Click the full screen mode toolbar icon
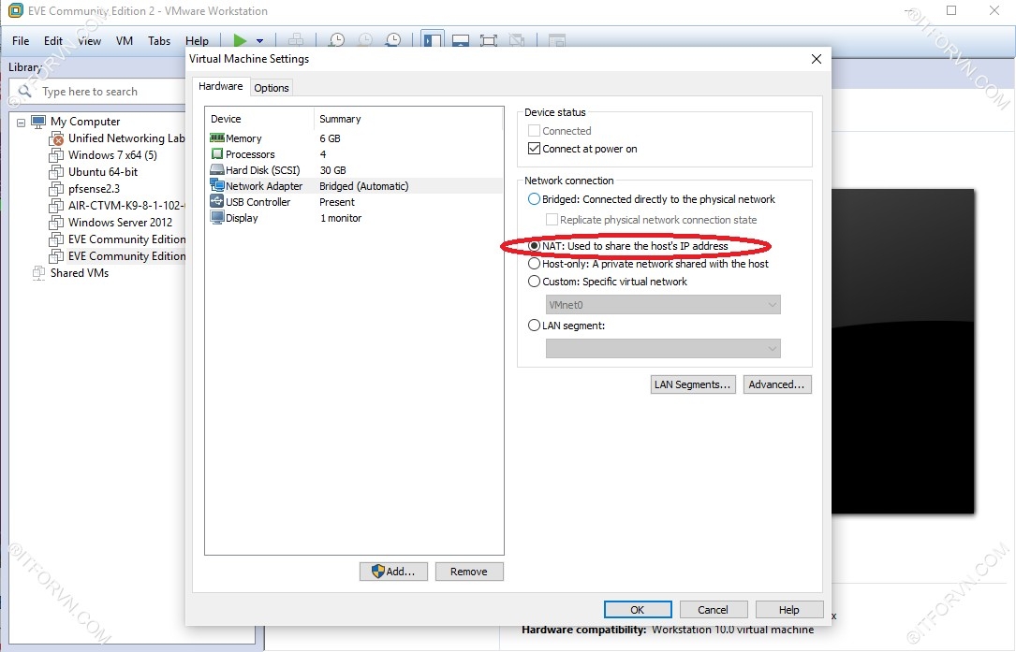The image size is (1016, 652). [x=489, y=40]
